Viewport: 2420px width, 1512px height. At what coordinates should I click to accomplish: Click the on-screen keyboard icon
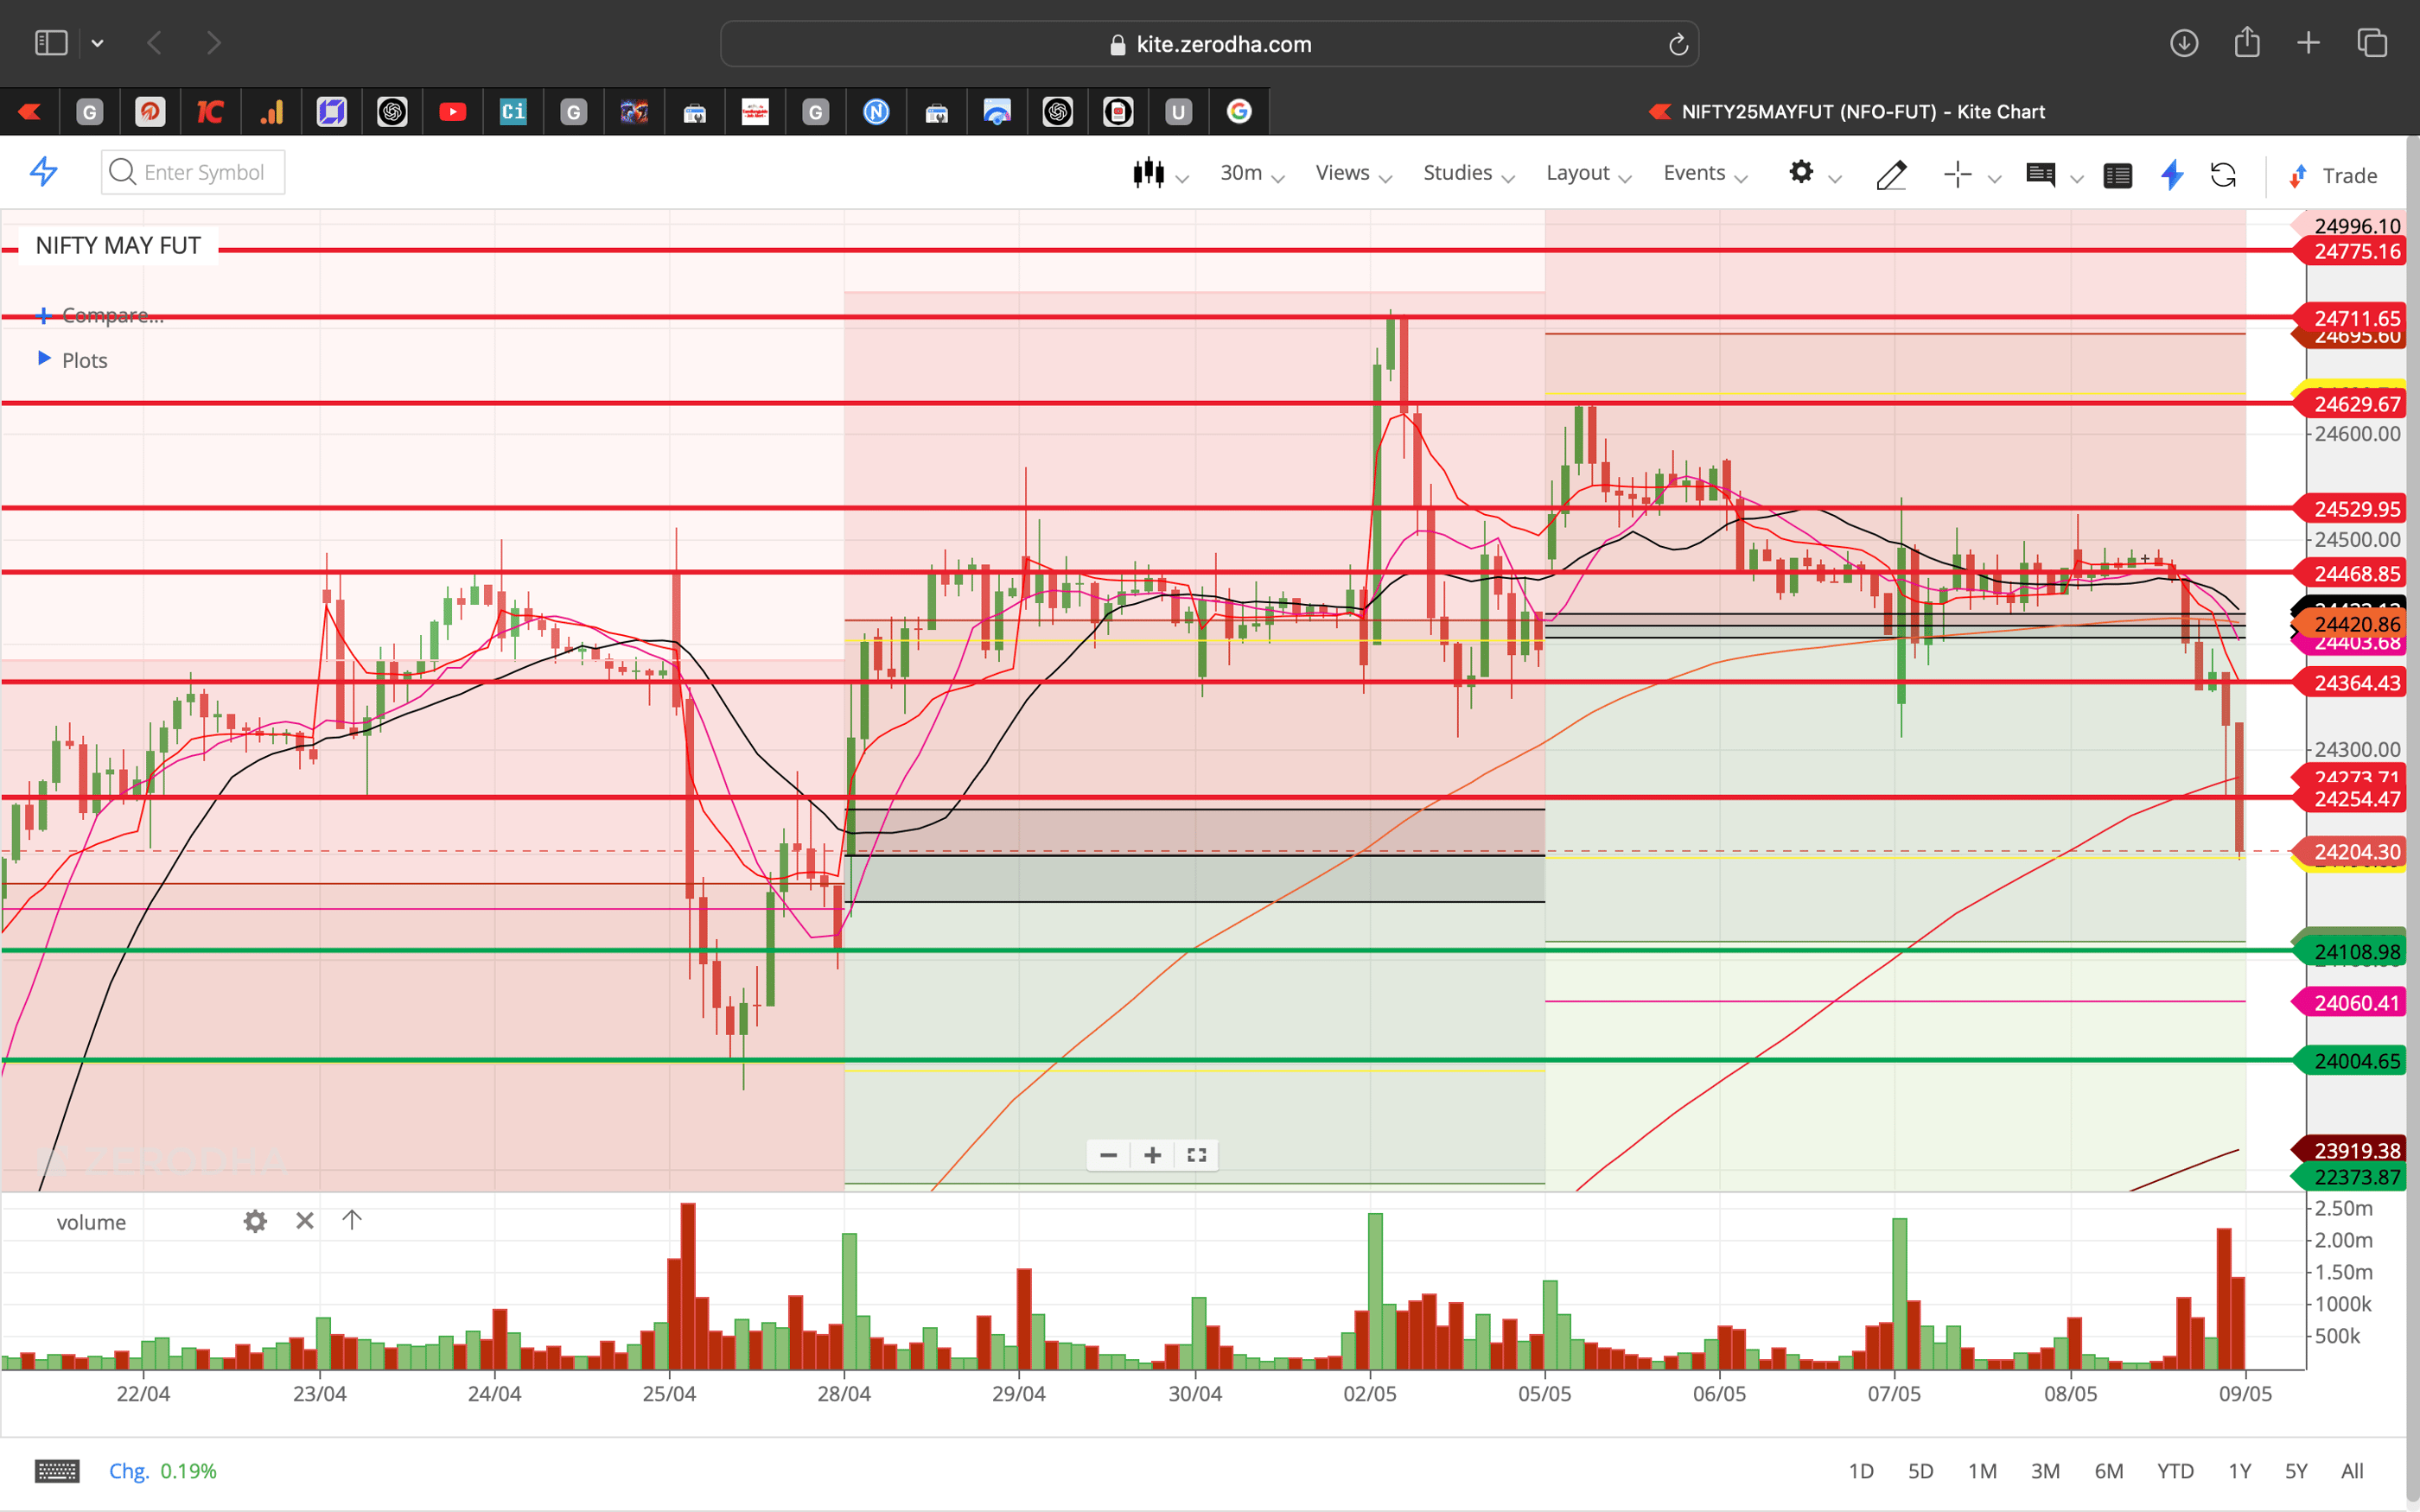point(57,1470)
